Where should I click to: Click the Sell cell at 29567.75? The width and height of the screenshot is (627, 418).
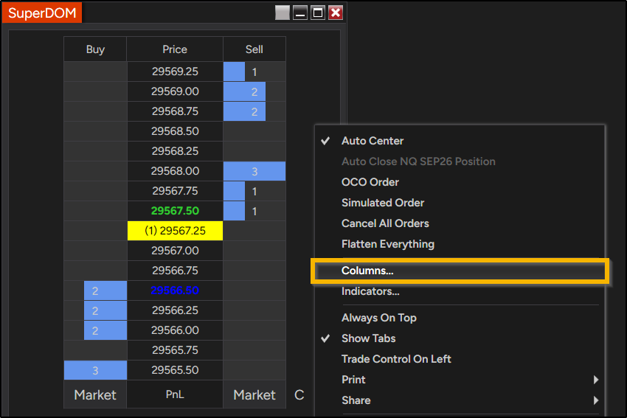254,191
